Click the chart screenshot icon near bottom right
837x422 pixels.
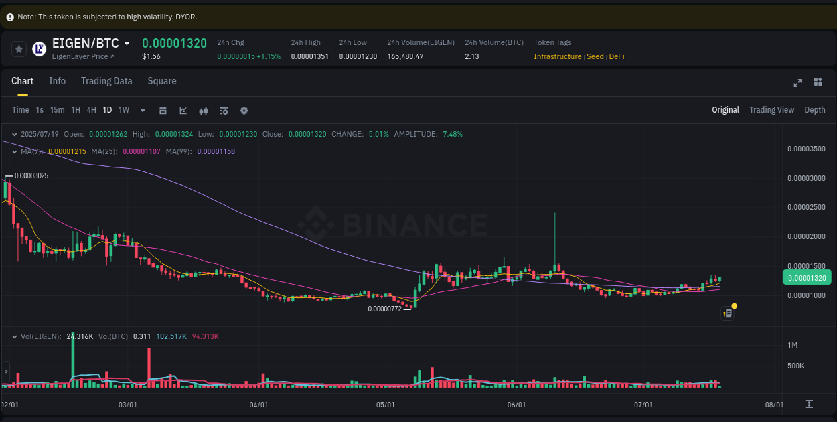tap(727, 313)
